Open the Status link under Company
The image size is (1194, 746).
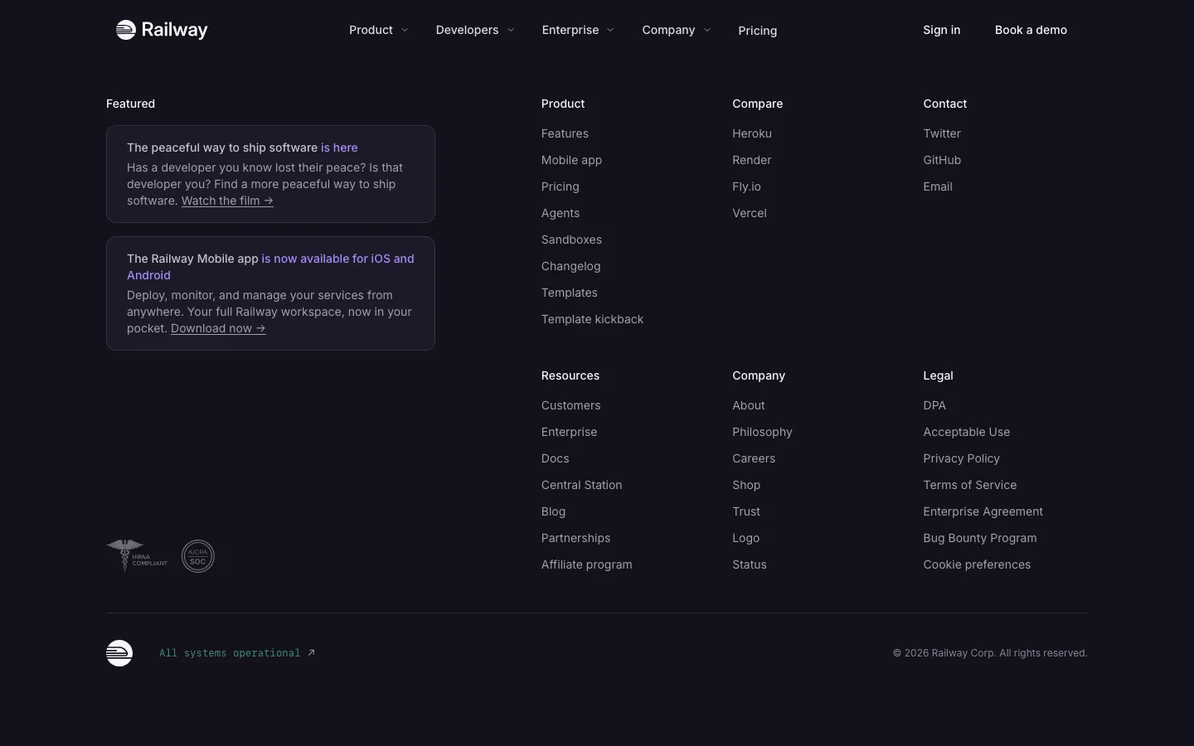click(x=750, y=564)
